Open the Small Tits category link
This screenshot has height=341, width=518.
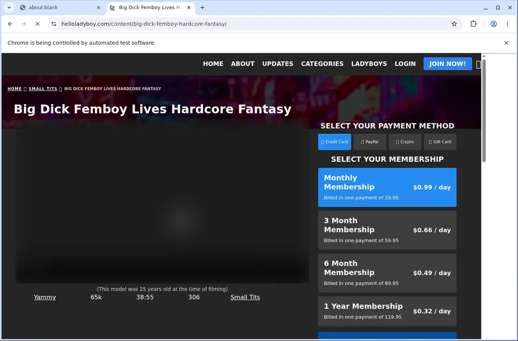245,297
